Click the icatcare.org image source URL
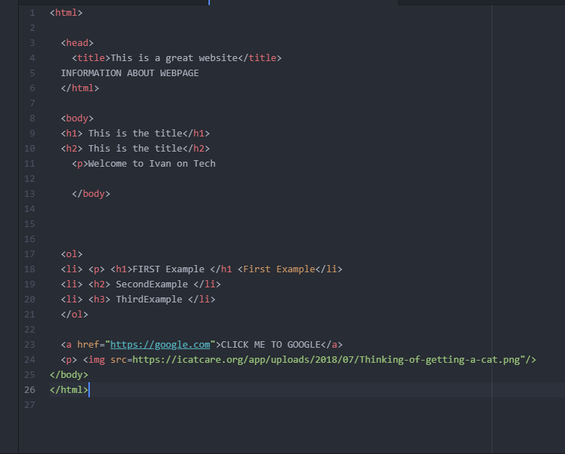 pos(326,360)
